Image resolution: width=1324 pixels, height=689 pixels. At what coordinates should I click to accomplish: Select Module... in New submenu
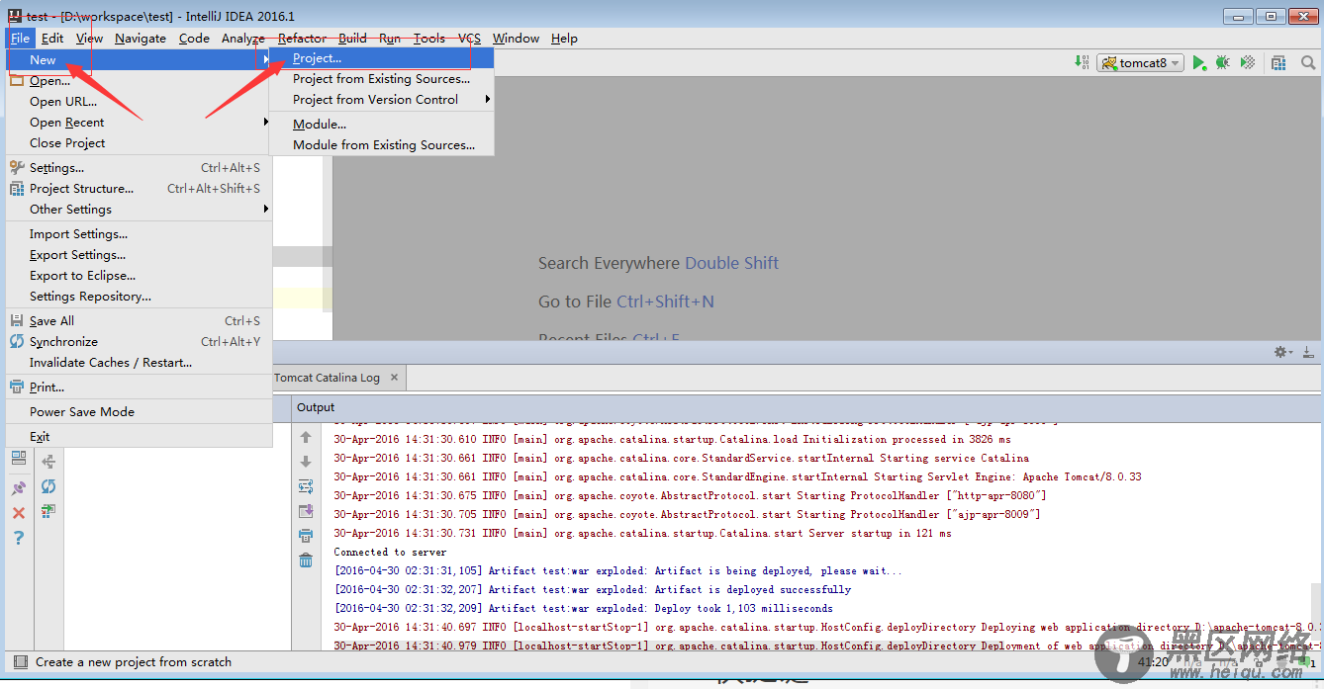(381, 125)
